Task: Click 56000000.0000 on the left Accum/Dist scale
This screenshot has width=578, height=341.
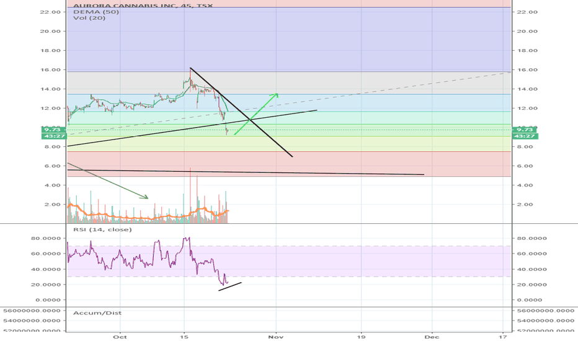Action: click(x=32, y=311)
